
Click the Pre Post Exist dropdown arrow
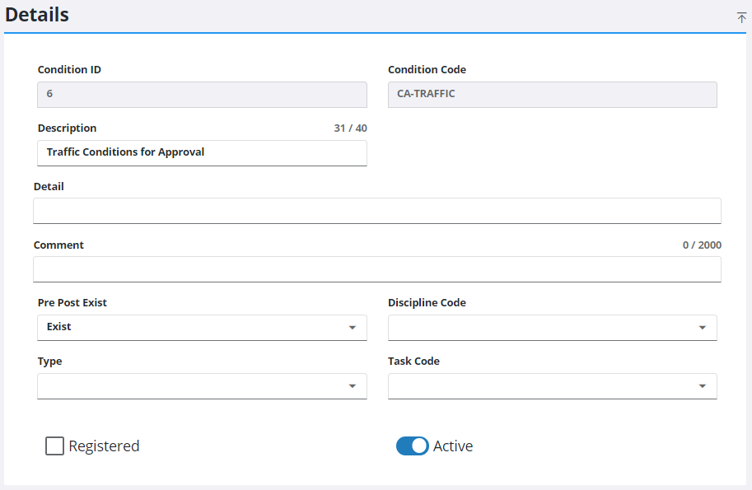pos(352,328)
